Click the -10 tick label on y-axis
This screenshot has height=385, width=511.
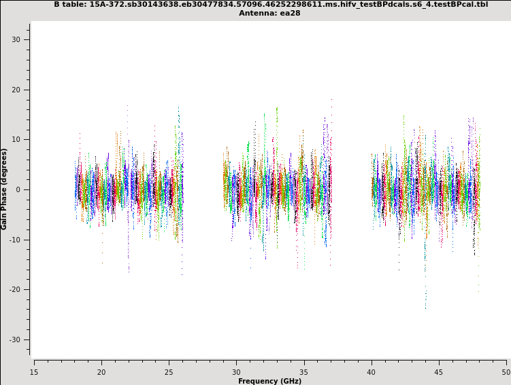click(x=15, y=240)
